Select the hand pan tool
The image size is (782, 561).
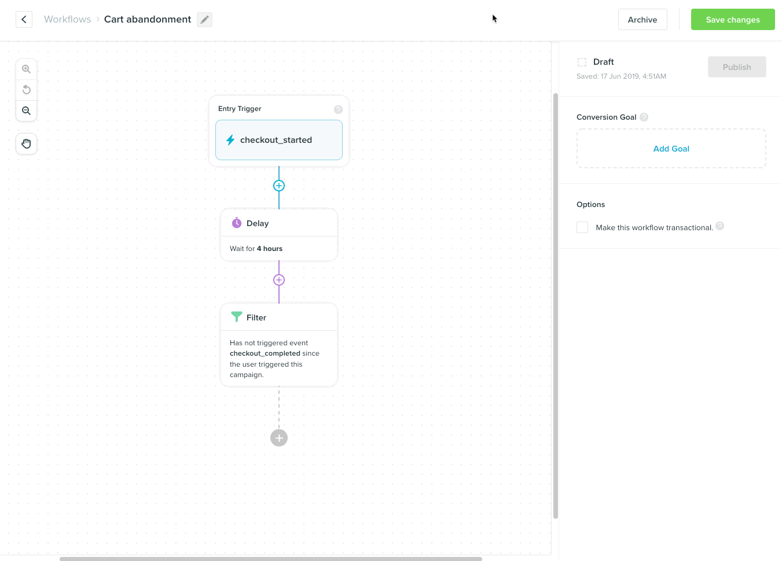tap(26, 143)
